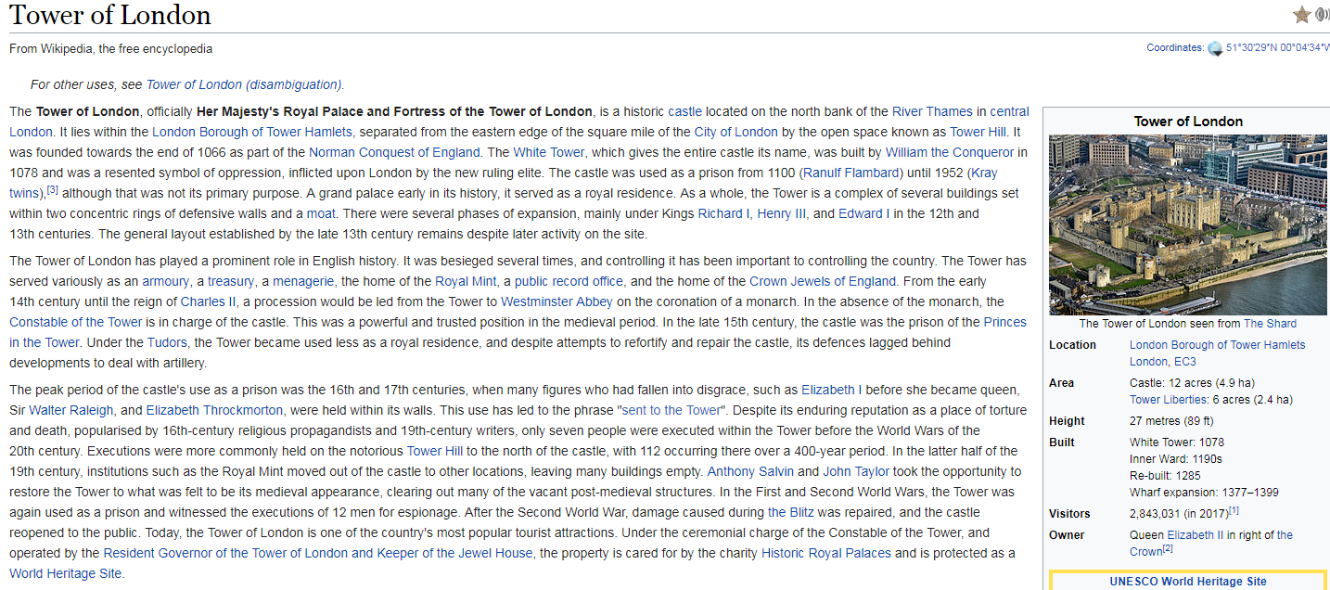
Task: Open the Blitz link
Action: [790, 512]
